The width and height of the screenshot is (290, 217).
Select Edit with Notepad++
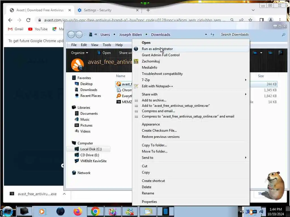pos(191,86)
